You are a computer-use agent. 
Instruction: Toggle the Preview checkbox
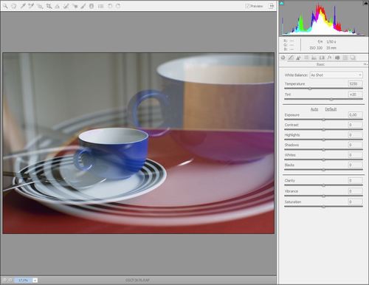coord(248,6)
